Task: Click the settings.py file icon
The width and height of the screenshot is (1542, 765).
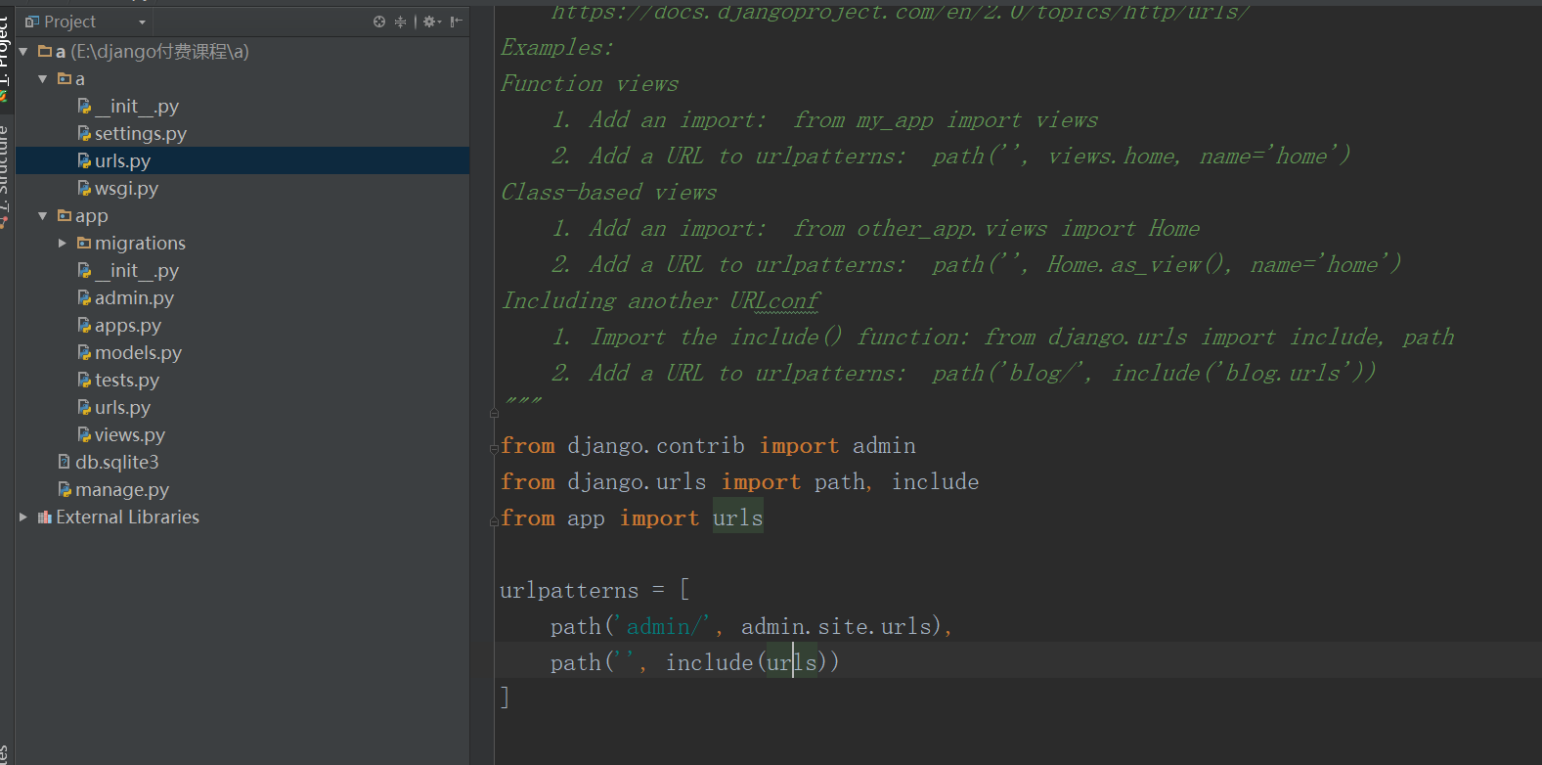Action: (84, 133)
